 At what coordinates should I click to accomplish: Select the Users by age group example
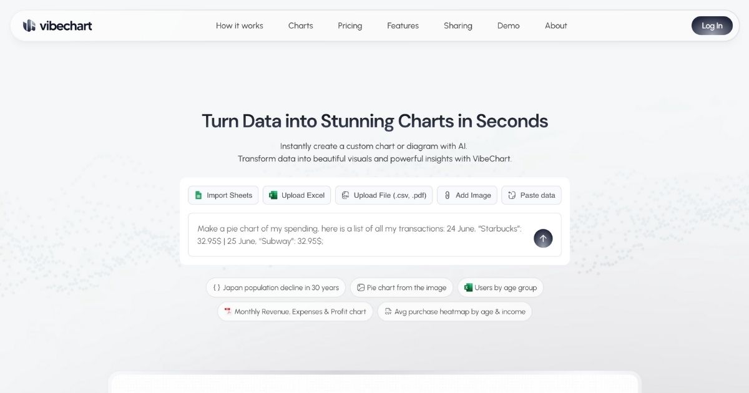[x=501, y=287]
